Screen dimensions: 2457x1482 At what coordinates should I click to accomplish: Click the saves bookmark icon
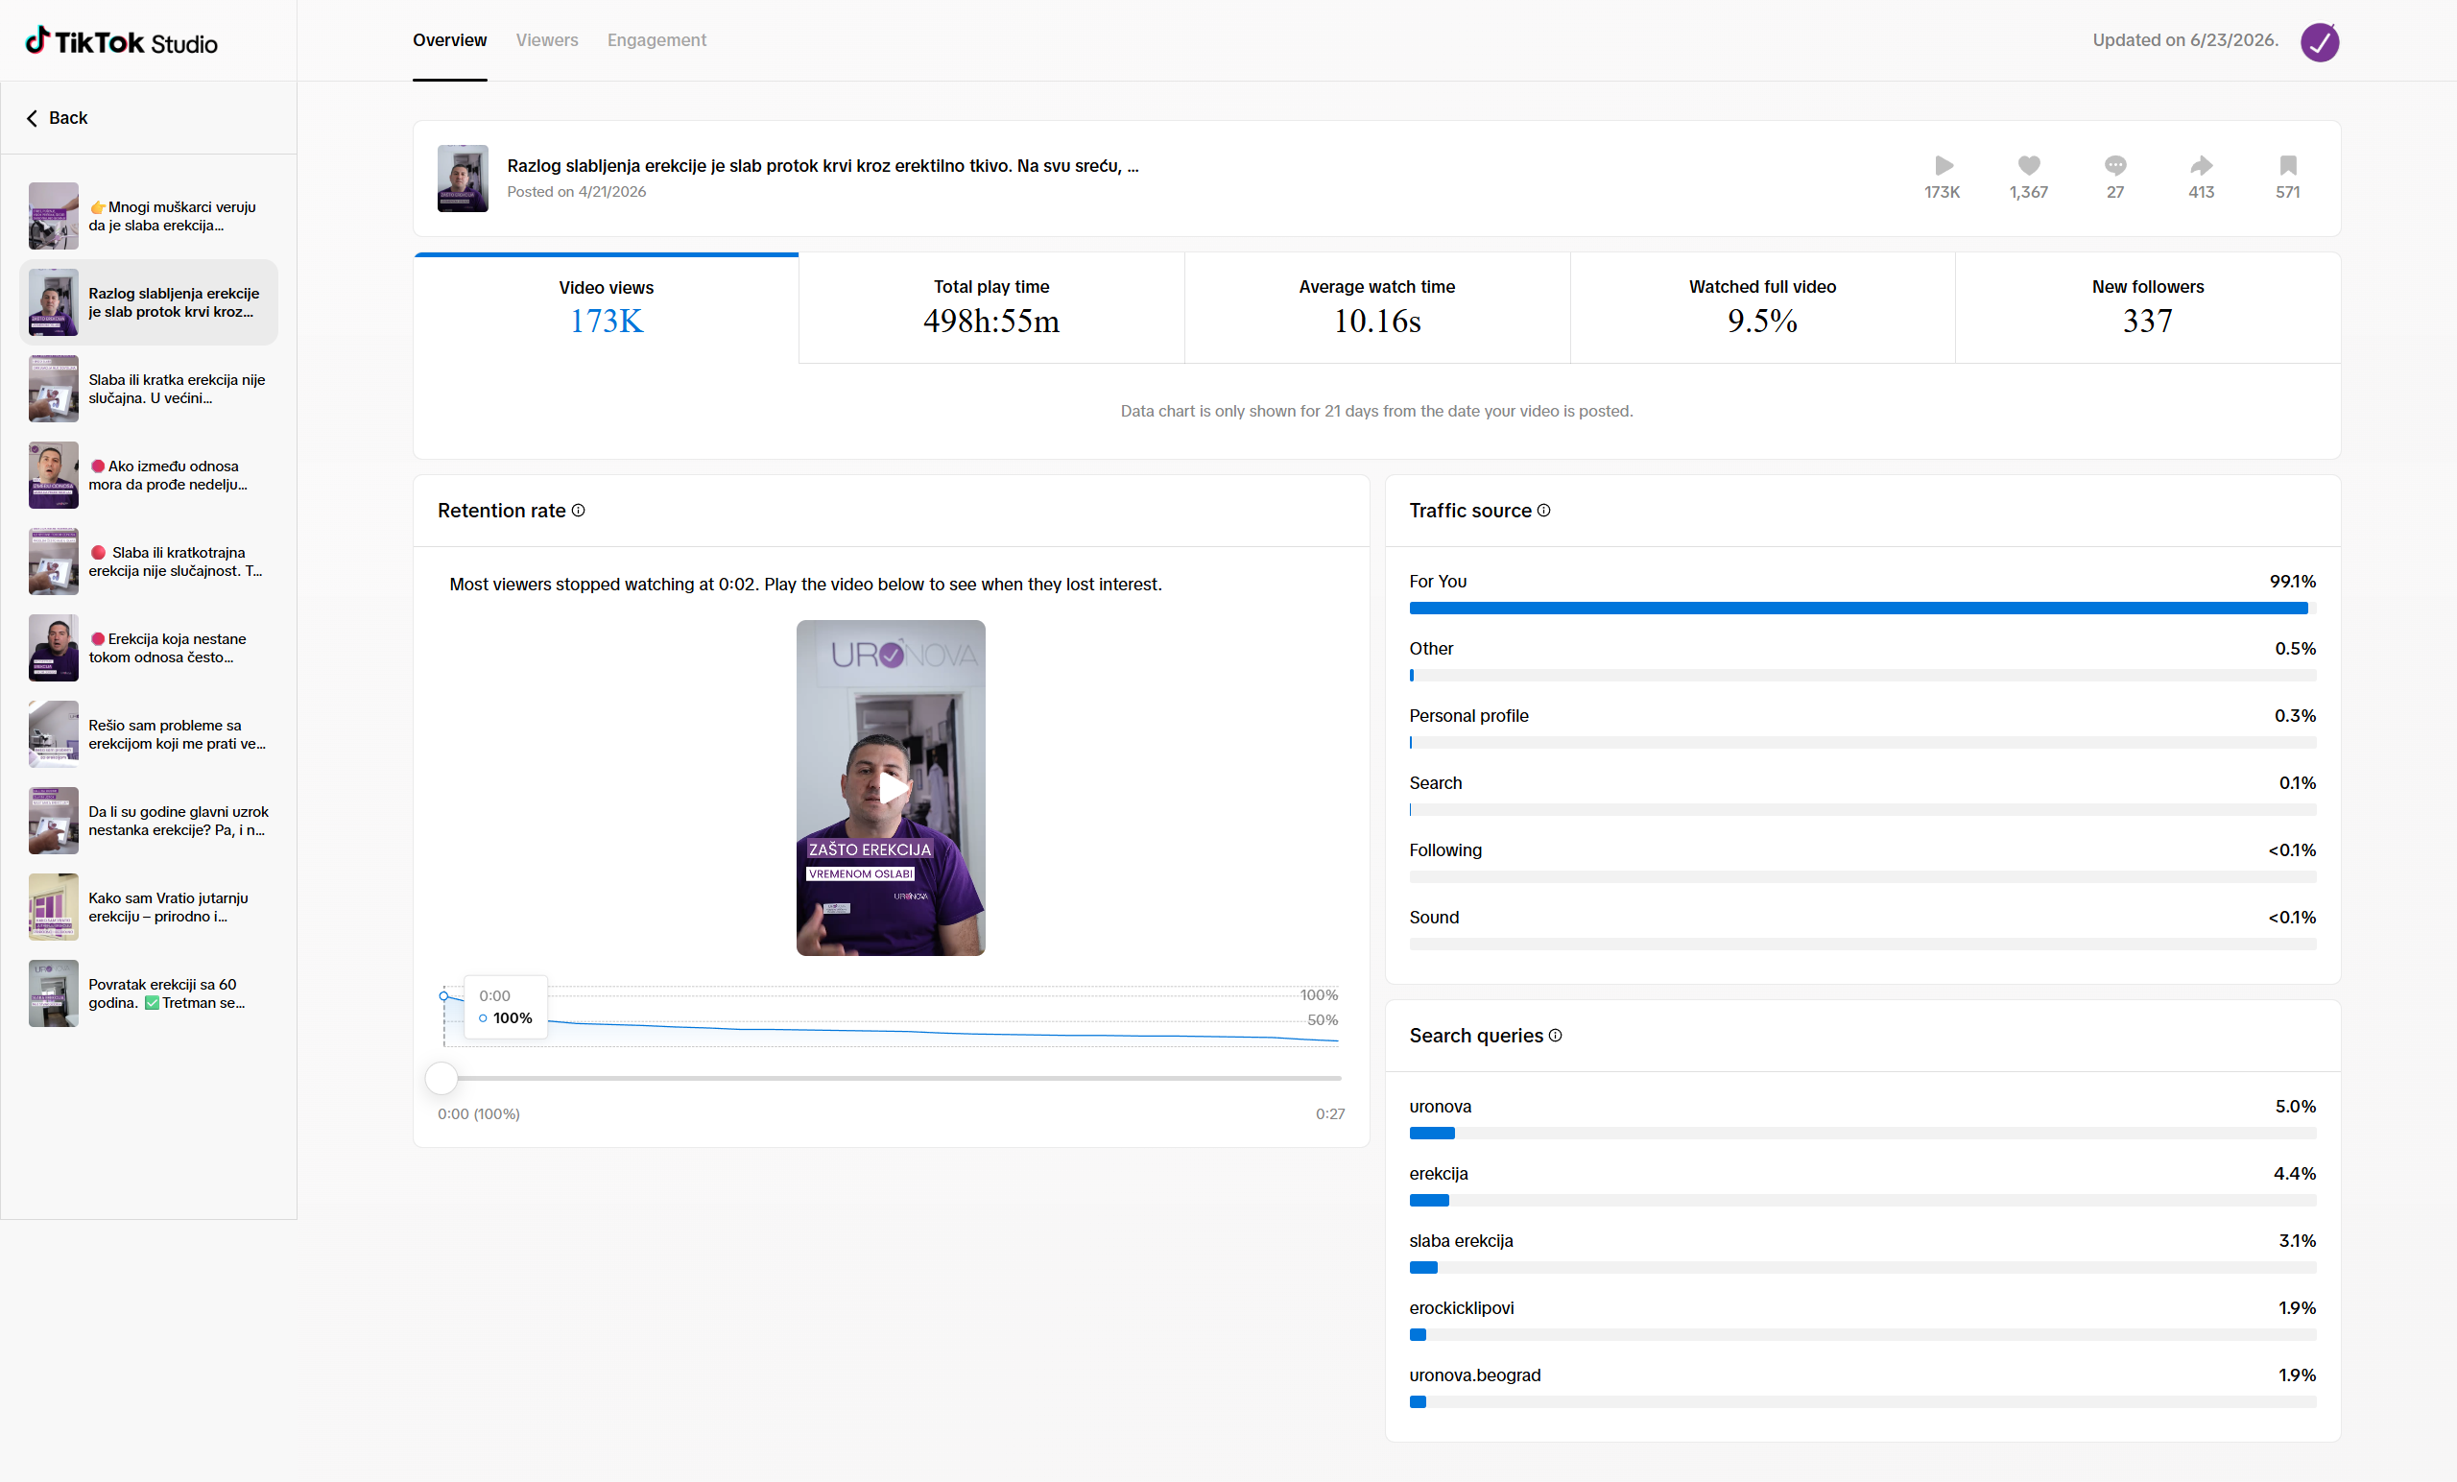2287,165
